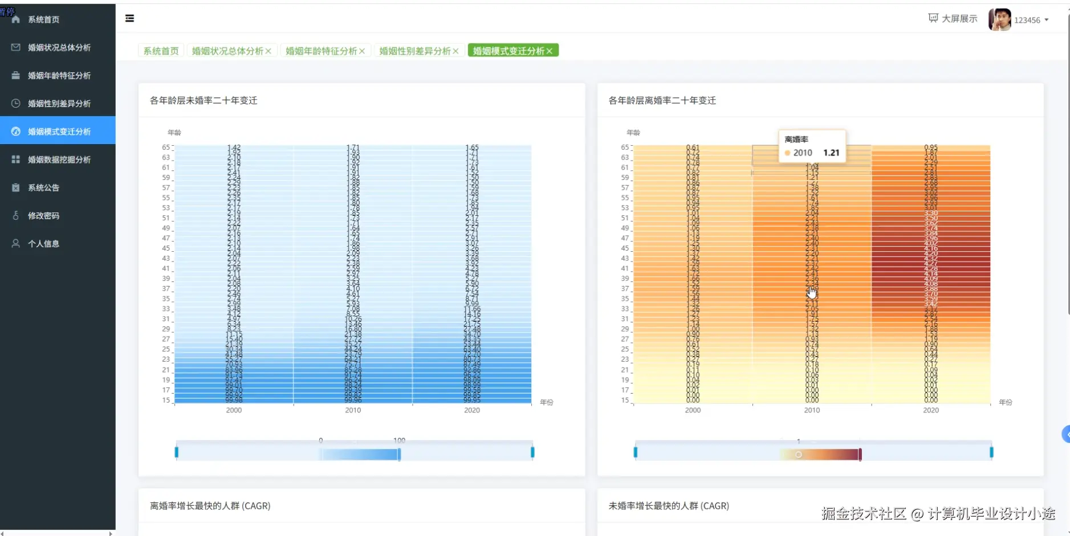Image resolution: width=1070 pixels, height=536 pixels.
Task: Open 系统公告 in the sidebar
Action: point(58,187)
